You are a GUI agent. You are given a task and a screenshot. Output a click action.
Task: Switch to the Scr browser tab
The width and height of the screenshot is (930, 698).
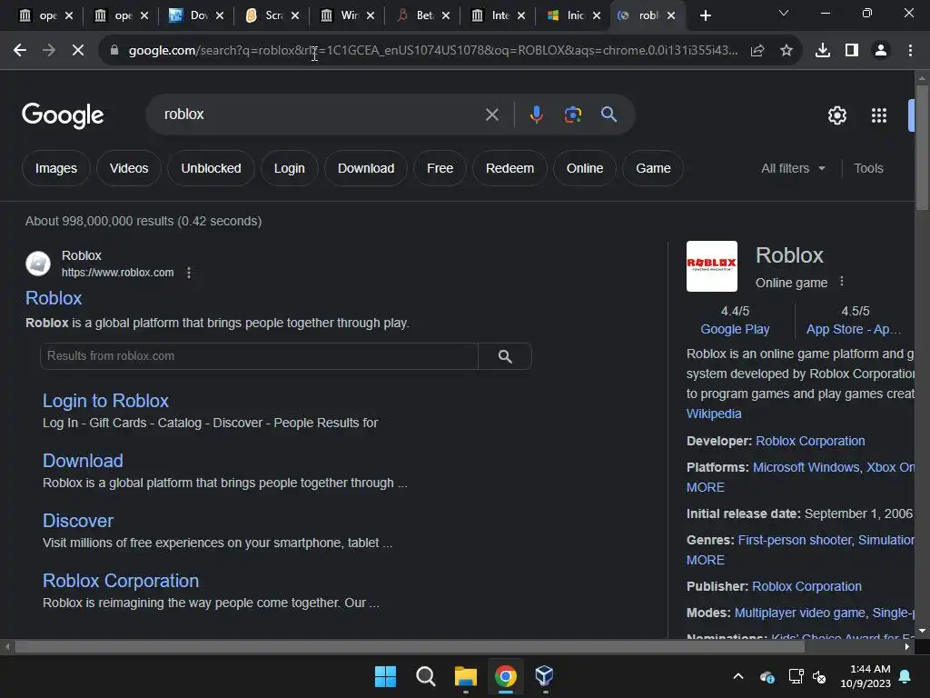[266, 15]
